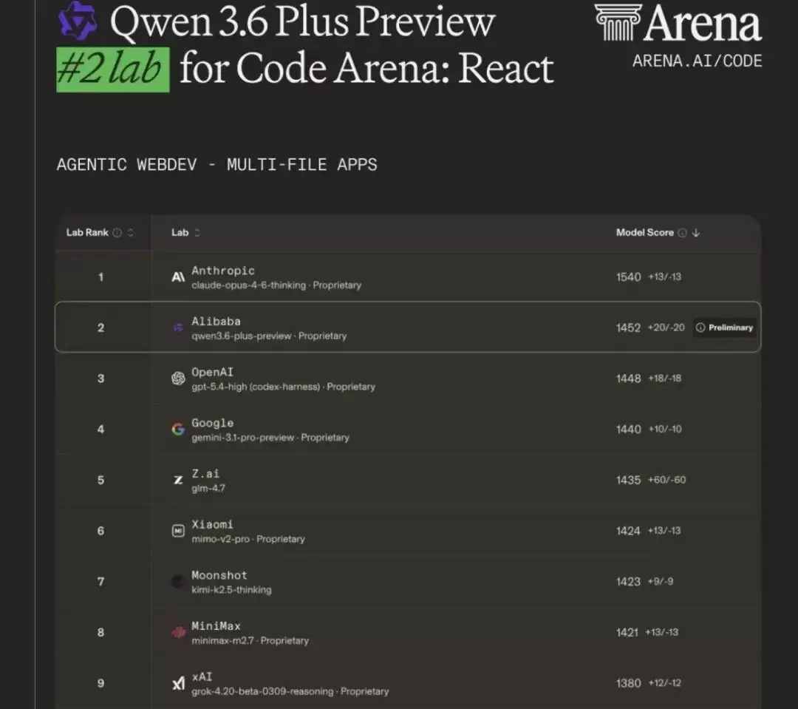Click glm-4.7 model name
The width and height of the screenshot is (798, 709).
coord(208,489)
